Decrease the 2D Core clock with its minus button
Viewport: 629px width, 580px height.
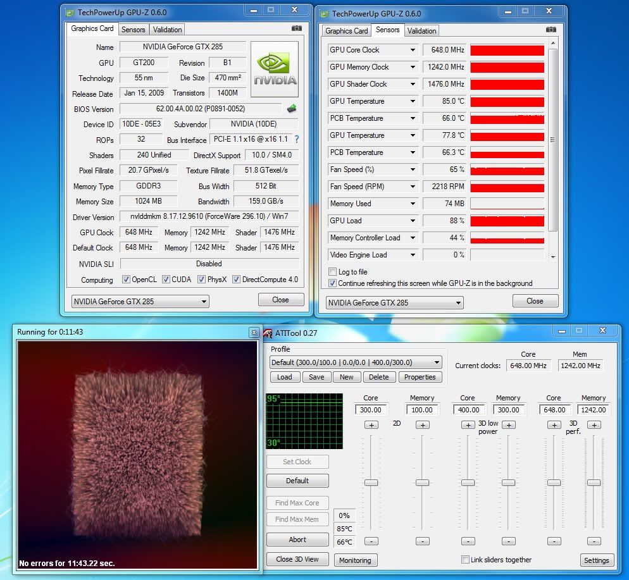[371, 541]
